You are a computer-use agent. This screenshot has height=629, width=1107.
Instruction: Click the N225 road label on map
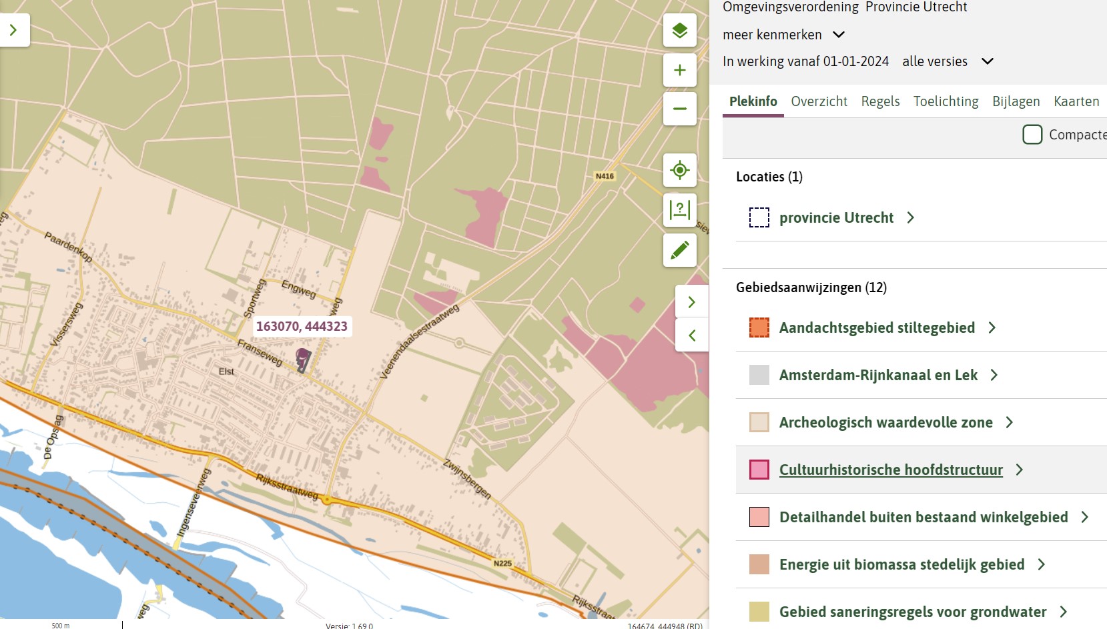(x=502, y=564)
